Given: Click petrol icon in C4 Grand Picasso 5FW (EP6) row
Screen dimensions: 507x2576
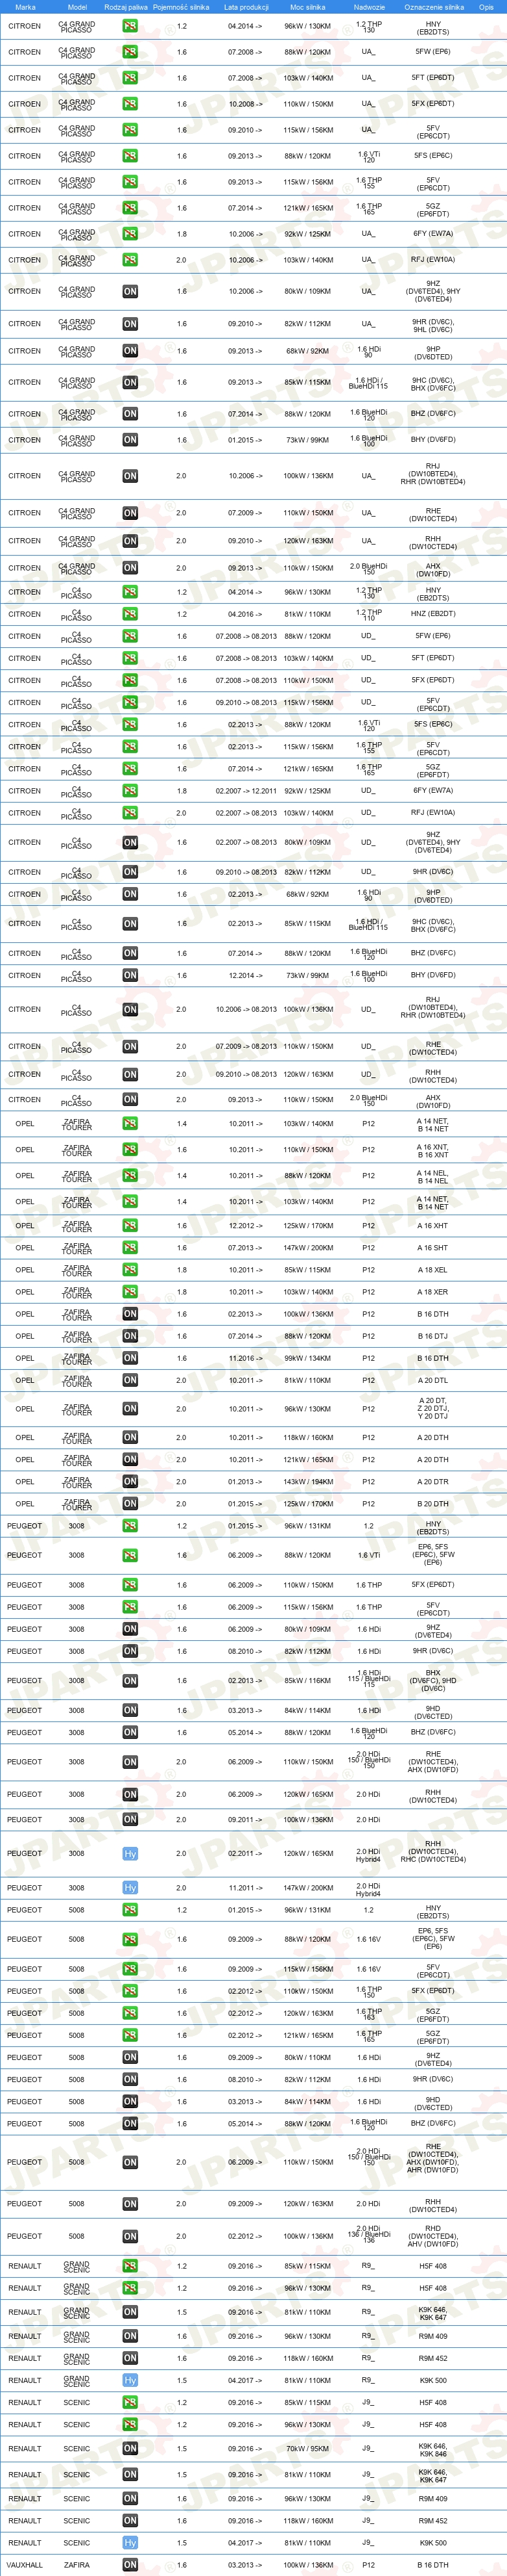Looking at the screenshot, I should 130,52.
